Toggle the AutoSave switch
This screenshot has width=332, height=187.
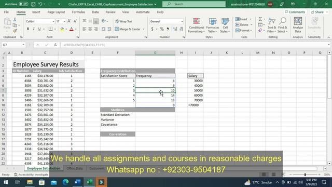point(23,4)
